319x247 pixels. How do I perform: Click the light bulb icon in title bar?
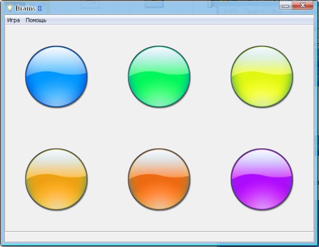tap(9, 8)
